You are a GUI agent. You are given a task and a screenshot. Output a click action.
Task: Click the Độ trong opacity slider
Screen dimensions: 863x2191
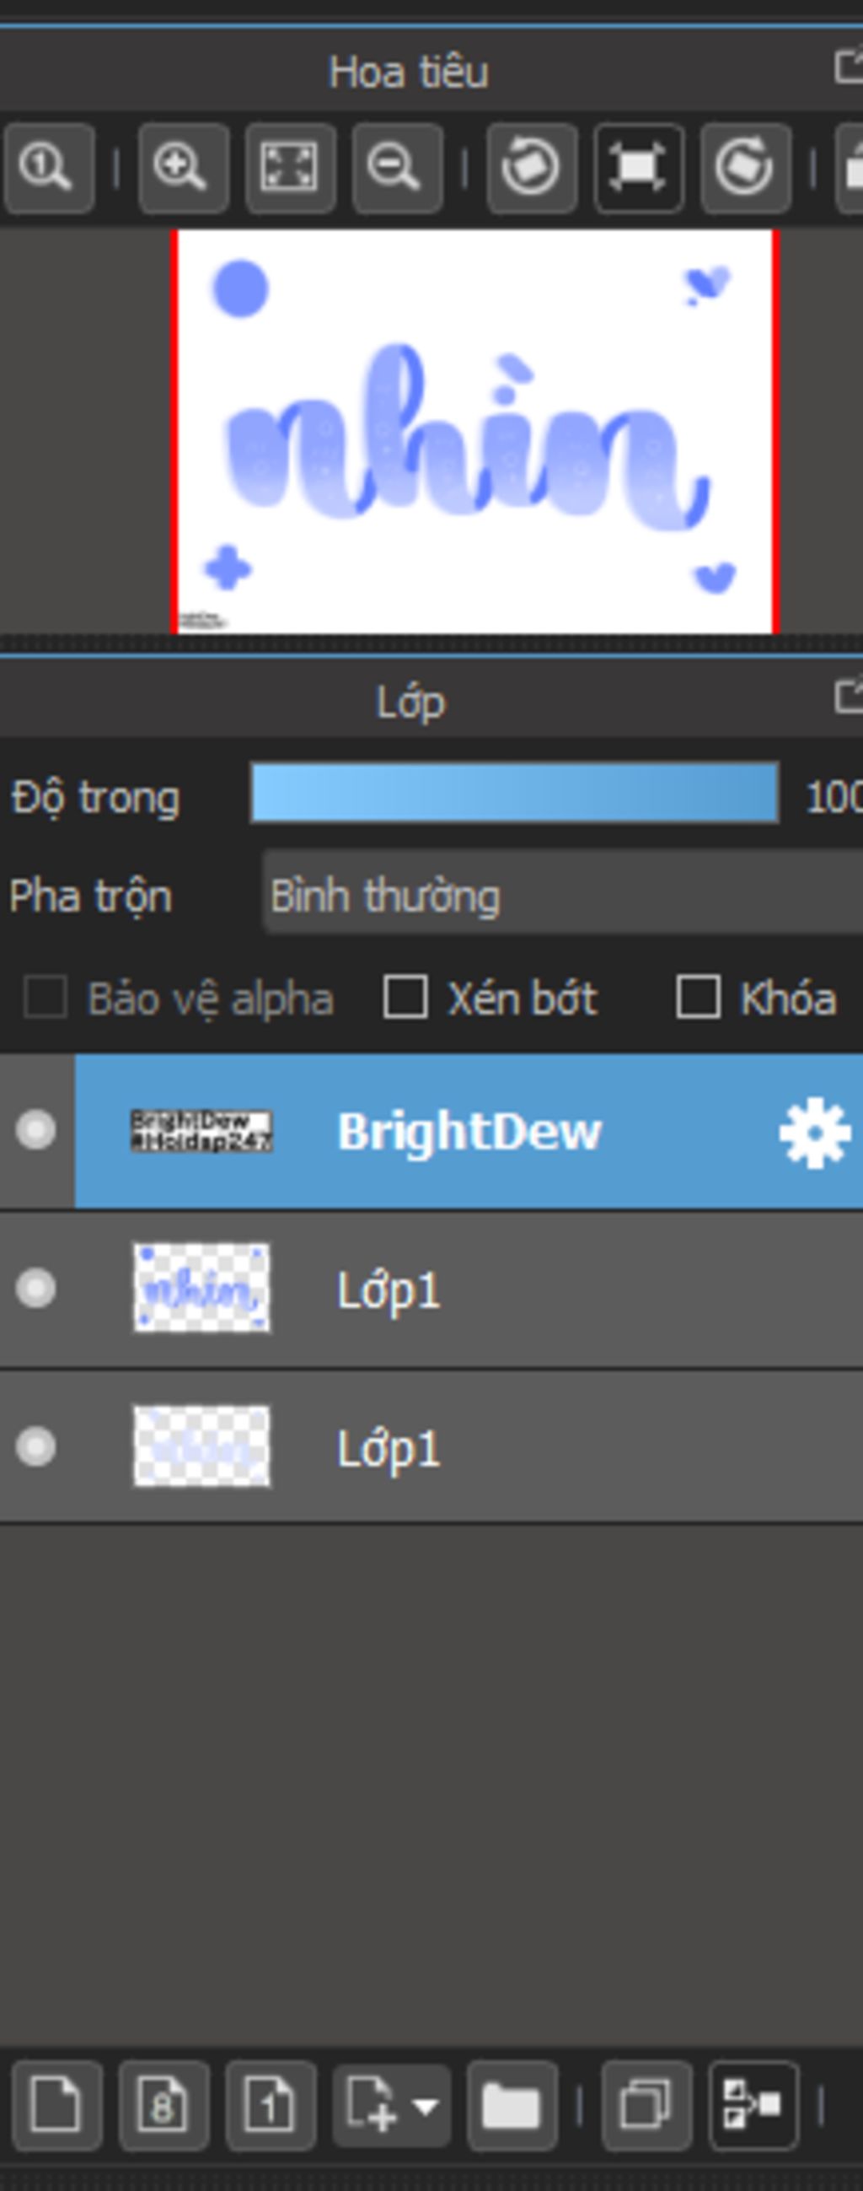(514, 794)
